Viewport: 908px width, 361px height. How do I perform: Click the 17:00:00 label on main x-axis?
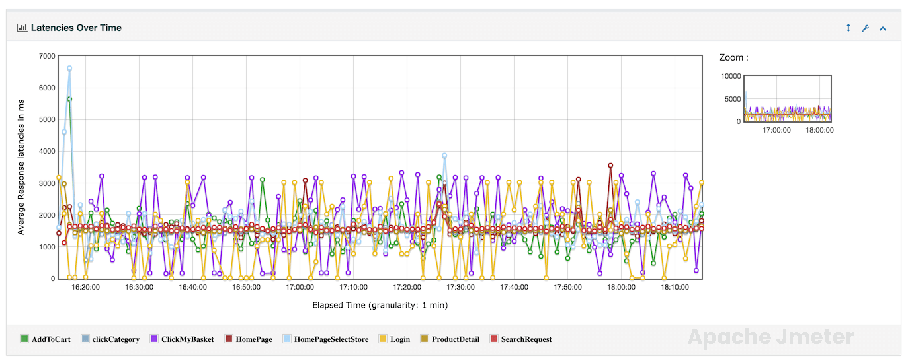300,288
